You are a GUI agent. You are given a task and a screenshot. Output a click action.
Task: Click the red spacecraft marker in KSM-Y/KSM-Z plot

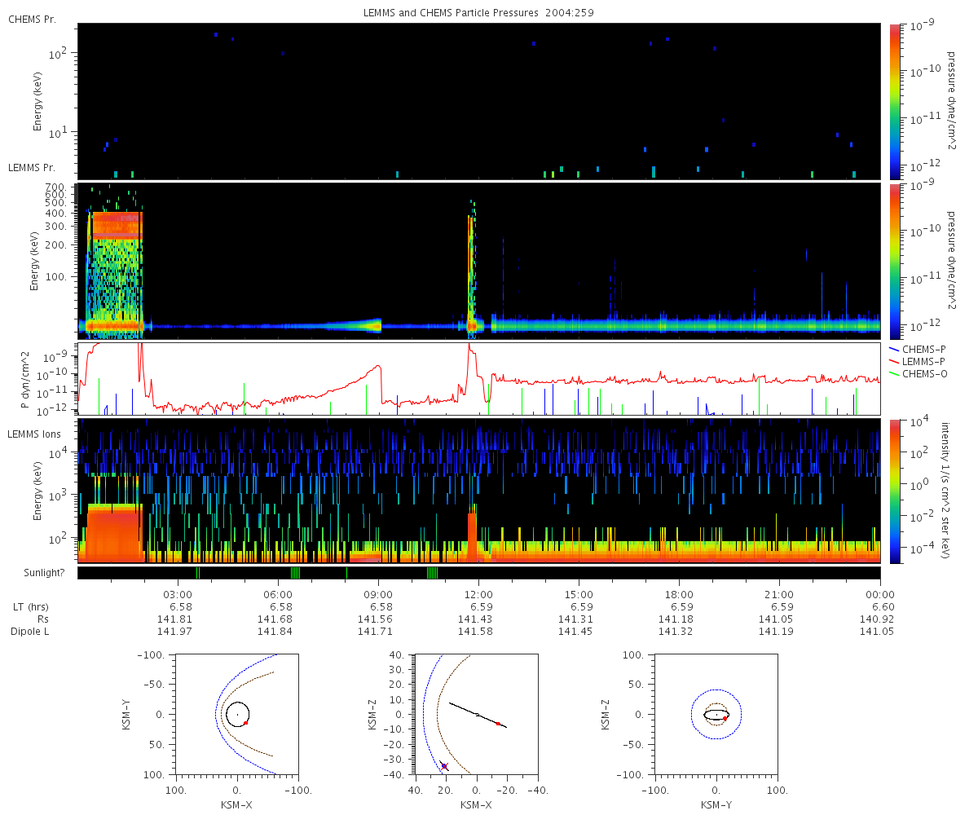(725, 718)
